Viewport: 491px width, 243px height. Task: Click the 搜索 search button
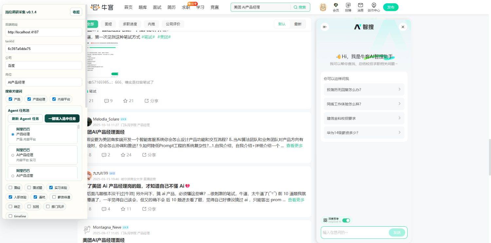[300, 7]
